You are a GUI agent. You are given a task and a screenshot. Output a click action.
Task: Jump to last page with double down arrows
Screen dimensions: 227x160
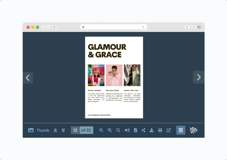[63, 130]
